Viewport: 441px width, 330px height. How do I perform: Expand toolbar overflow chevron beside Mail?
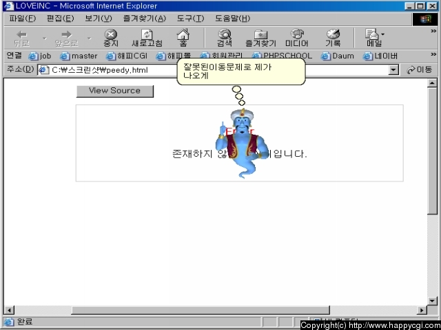(433, 31)
